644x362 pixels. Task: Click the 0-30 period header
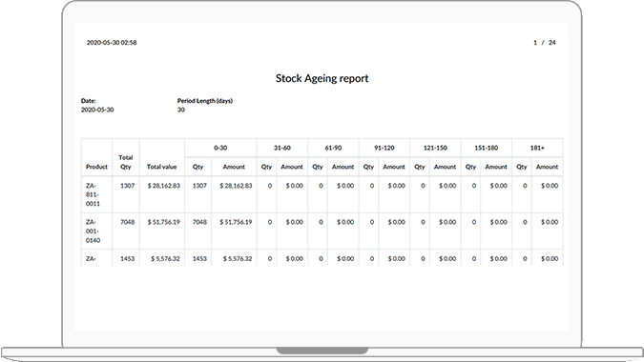[x=220, y=148]
